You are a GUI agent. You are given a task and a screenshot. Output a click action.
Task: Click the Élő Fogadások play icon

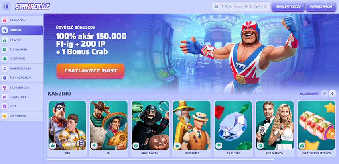pos(4,78)
